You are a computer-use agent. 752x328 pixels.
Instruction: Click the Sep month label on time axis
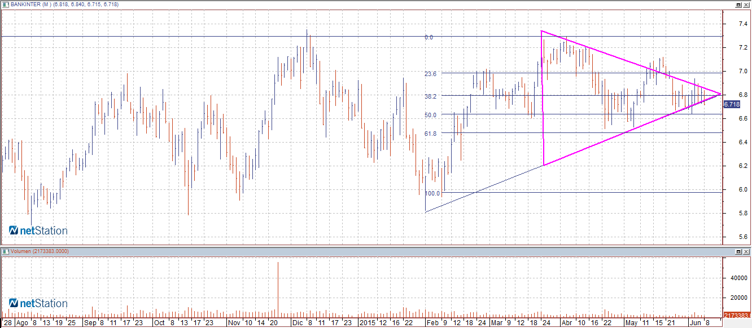click(x=90, y=323)
